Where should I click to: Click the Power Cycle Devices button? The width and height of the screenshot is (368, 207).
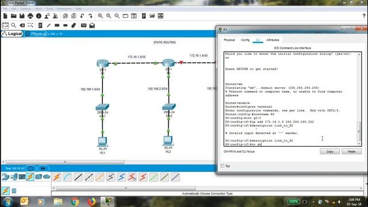tap(30, 168)
